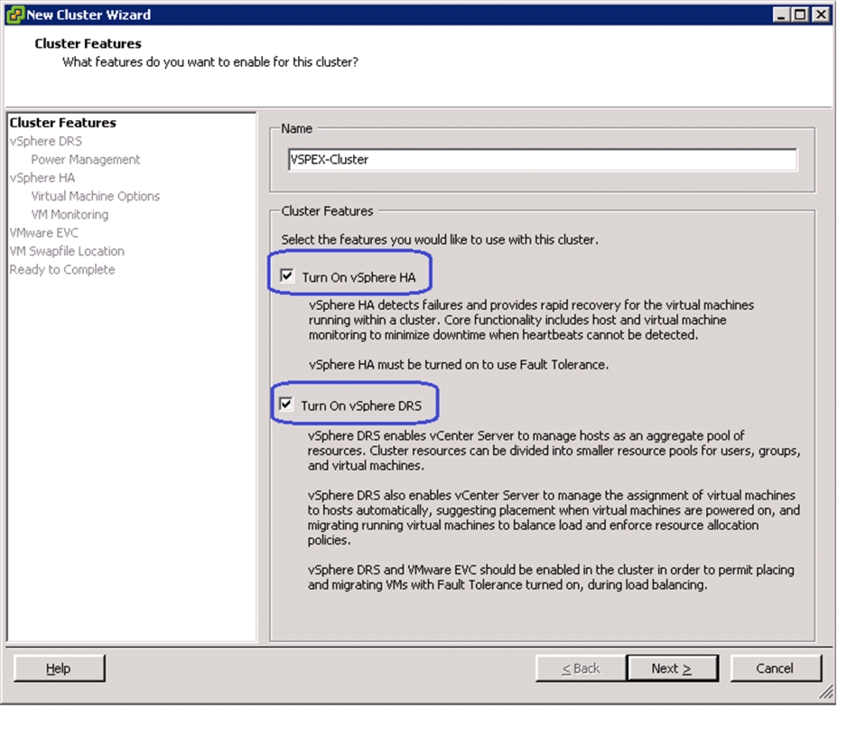Select VM Swapfile Location step
Image resolution: width=847 pixels, height=745 pixels.
pyautogui.click(x=67, y=251)
